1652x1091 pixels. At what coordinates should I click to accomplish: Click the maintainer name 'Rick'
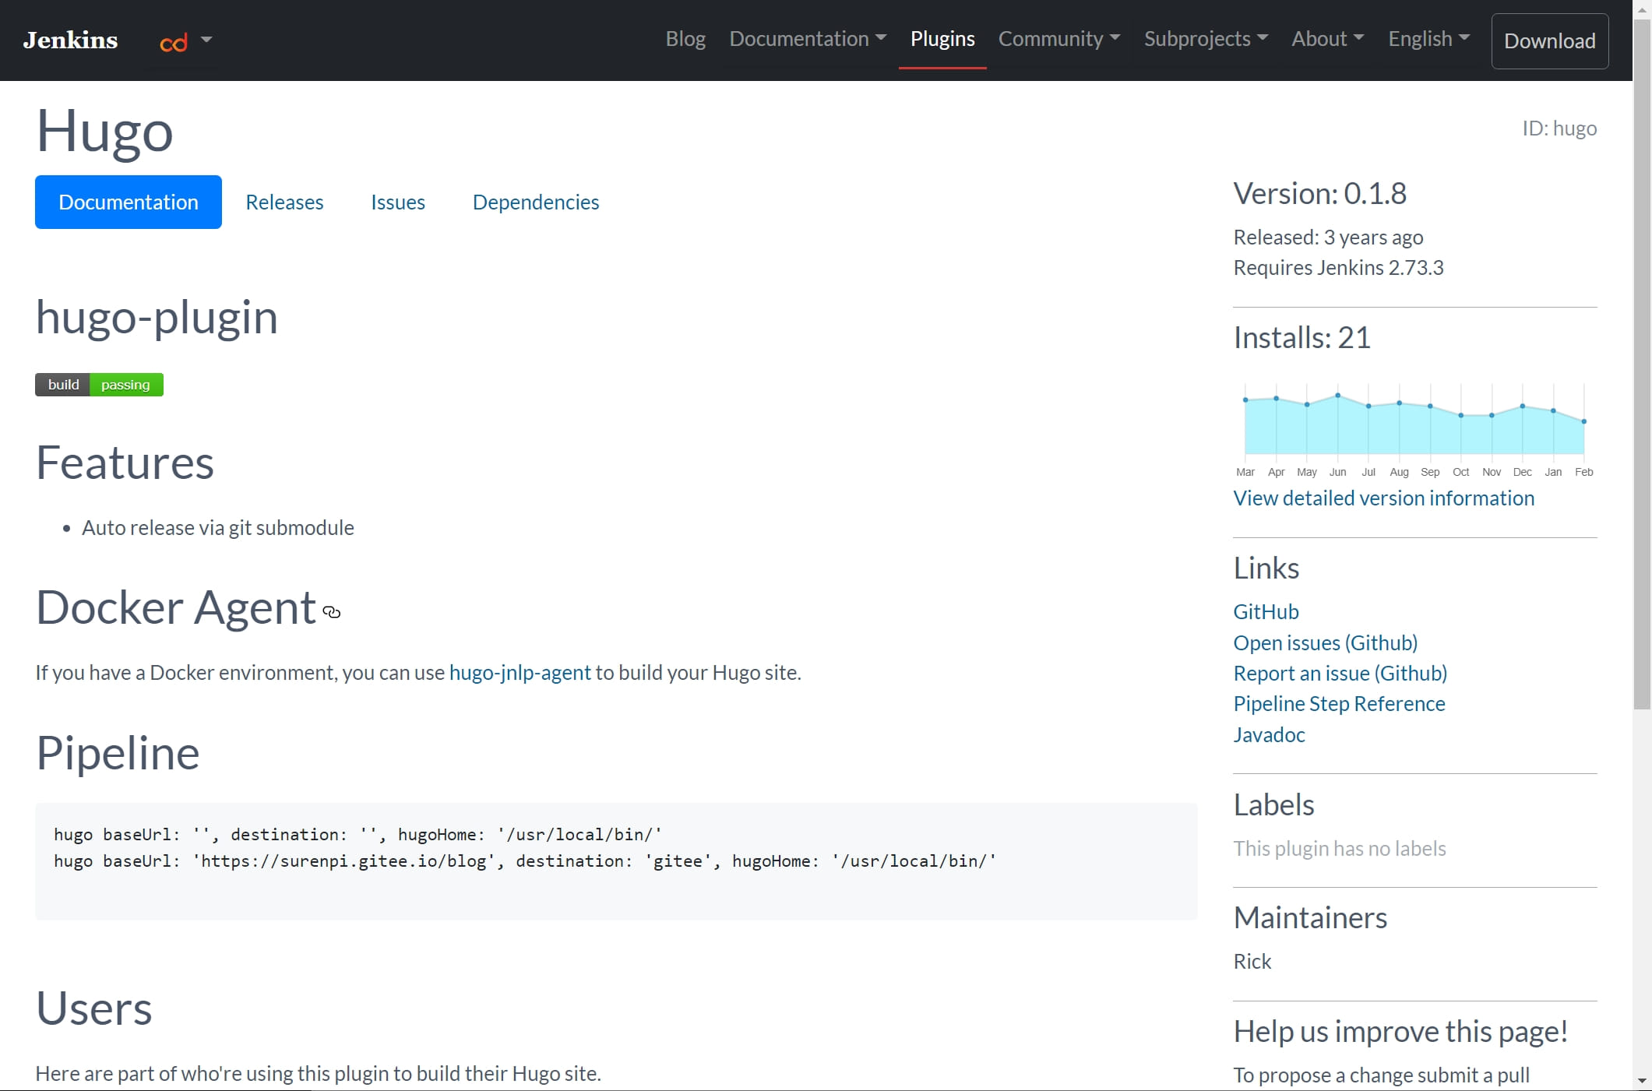pyautogui.click(x=1252, y=961)
